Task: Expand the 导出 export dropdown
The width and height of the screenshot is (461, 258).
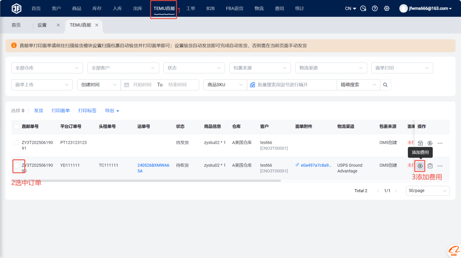Action: pos(112,111)
